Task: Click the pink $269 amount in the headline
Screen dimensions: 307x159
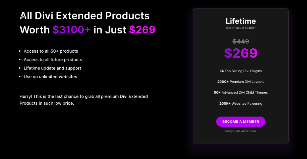Action: [142, 30]
